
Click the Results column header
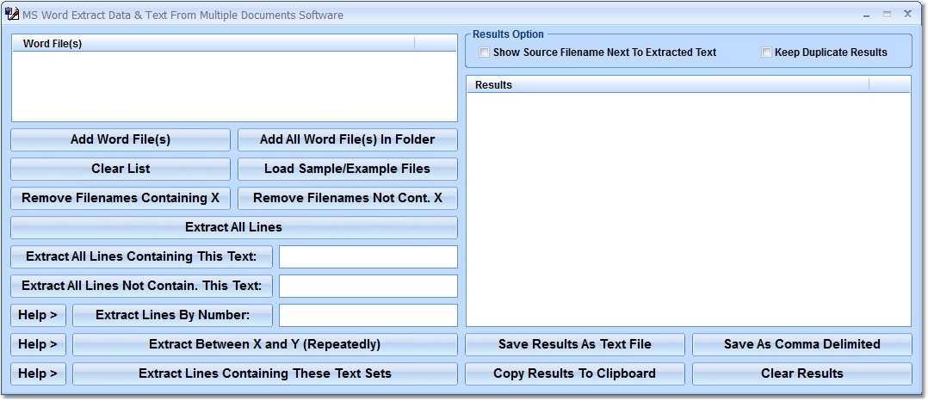668,84
